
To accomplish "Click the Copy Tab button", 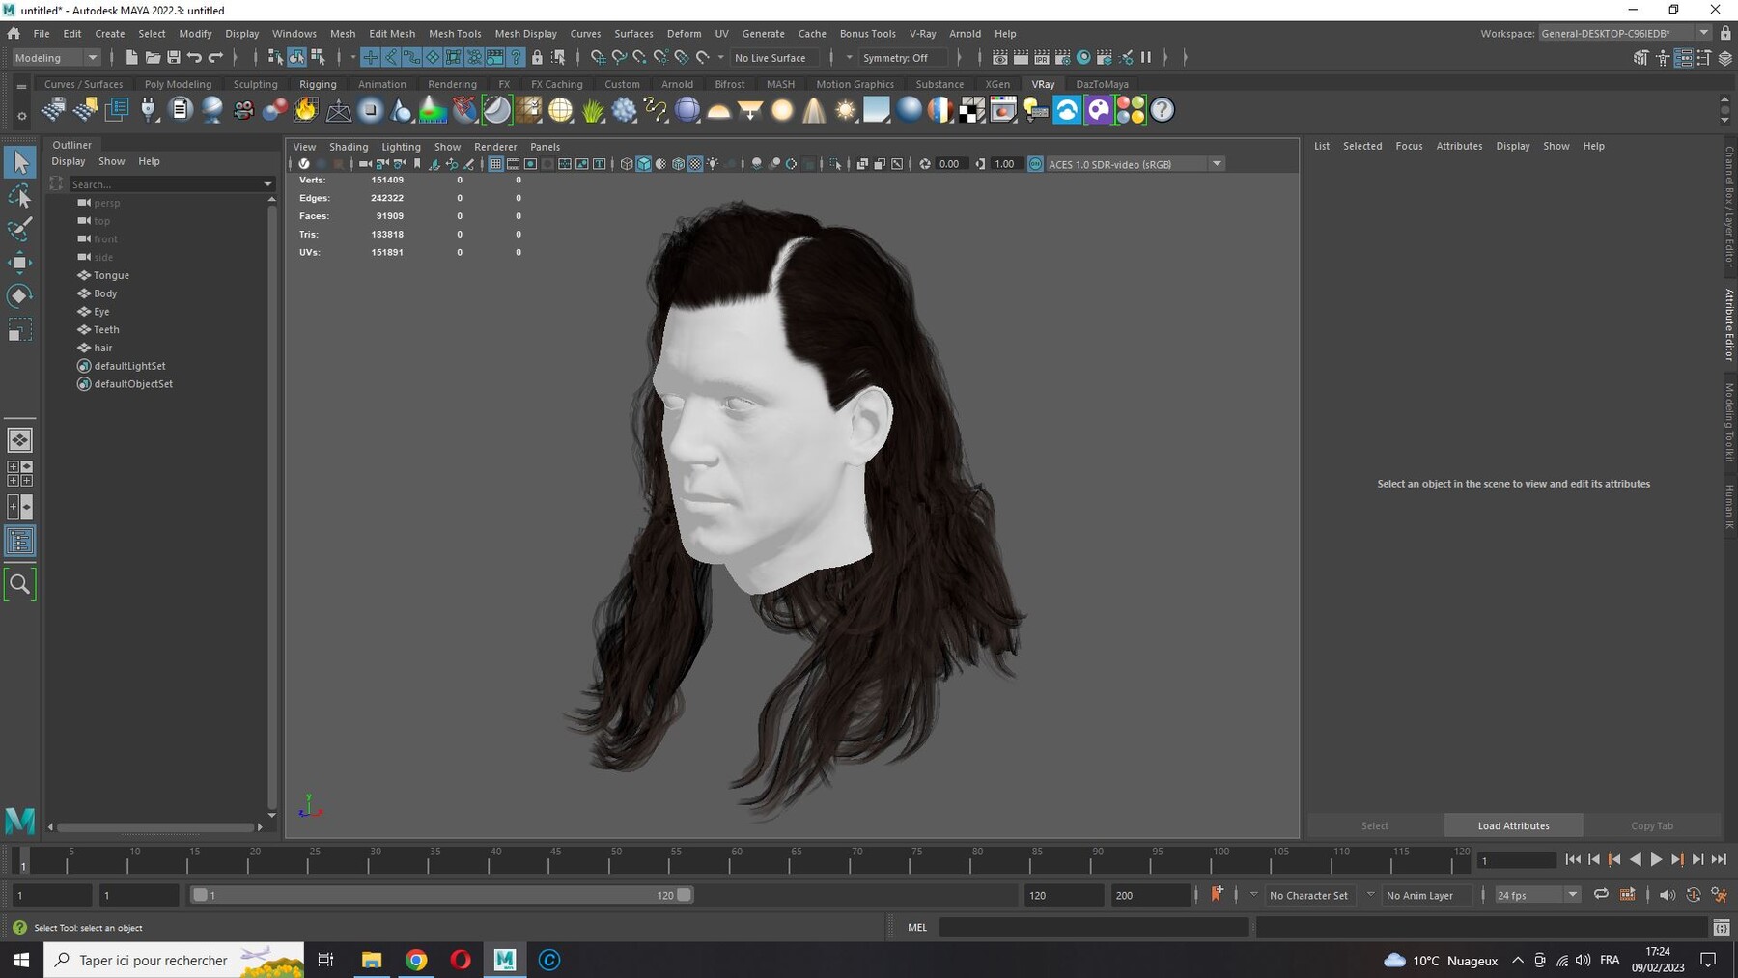I will coord(1652,825).
